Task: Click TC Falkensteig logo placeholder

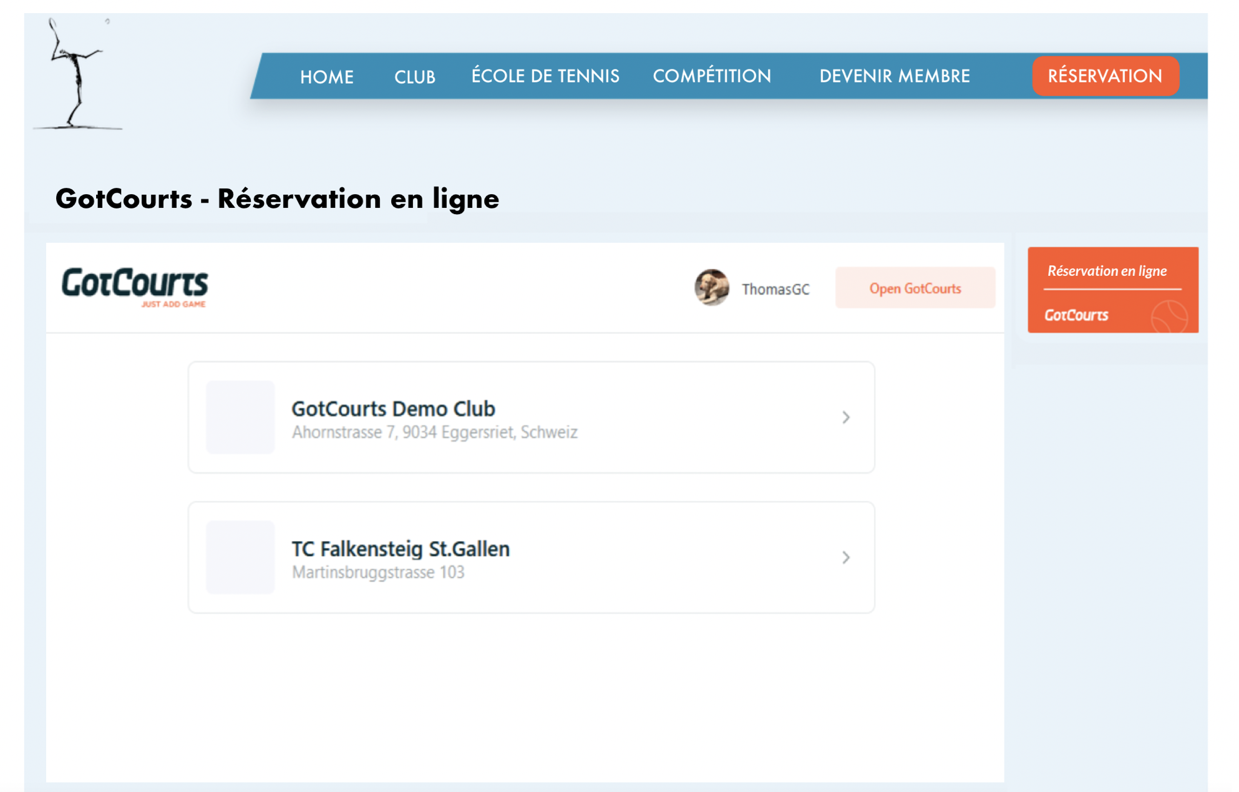Action: click(x=240, y=557)
